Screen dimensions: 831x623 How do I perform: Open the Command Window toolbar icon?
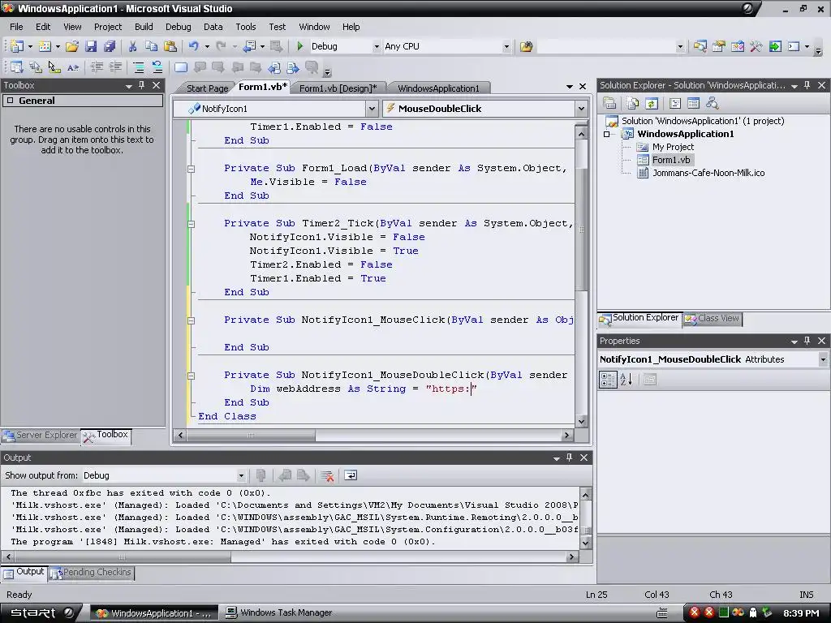coord(794,46)
